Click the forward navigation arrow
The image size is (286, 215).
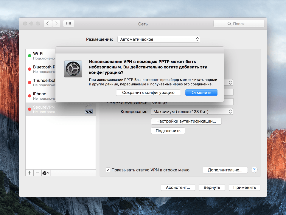point(56,23)
